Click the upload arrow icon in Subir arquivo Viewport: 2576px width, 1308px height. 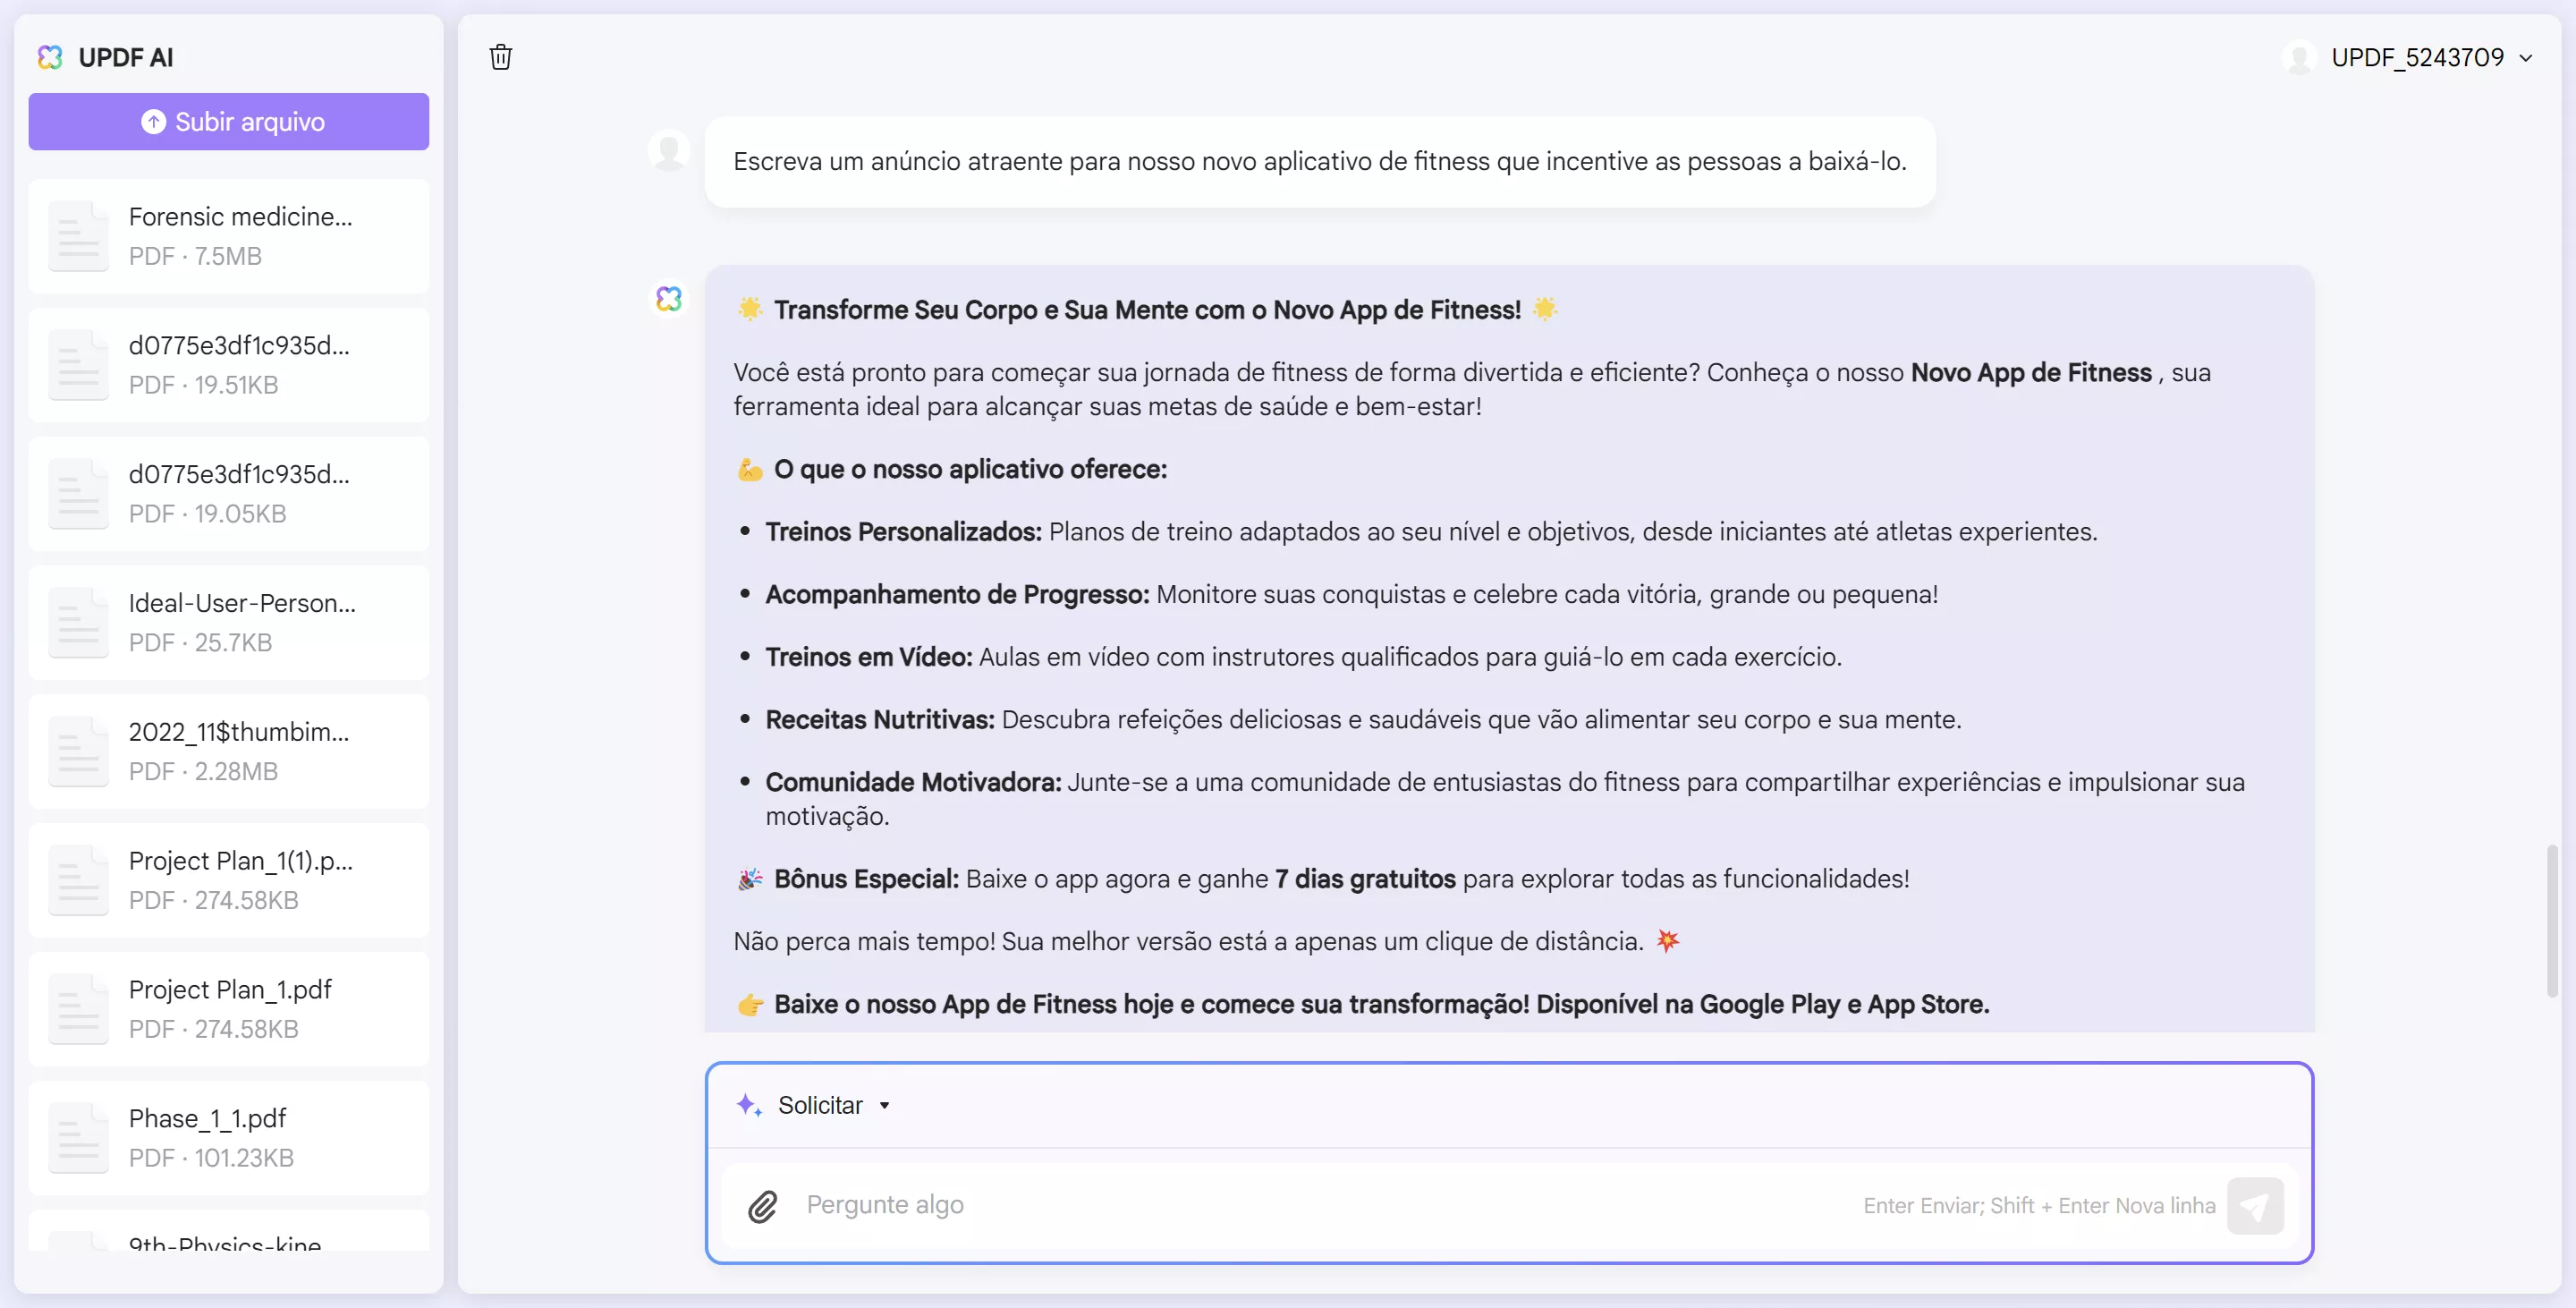[x=153, y=122]
